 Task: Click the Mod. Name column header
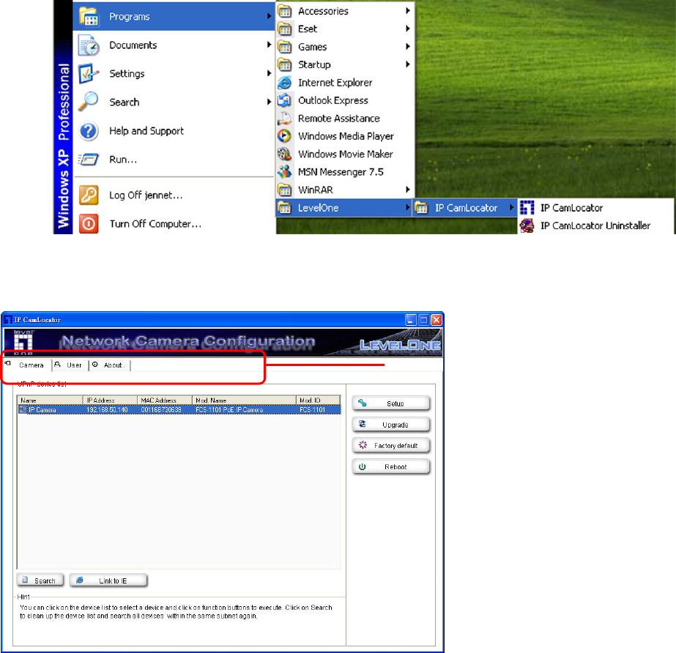244,400
